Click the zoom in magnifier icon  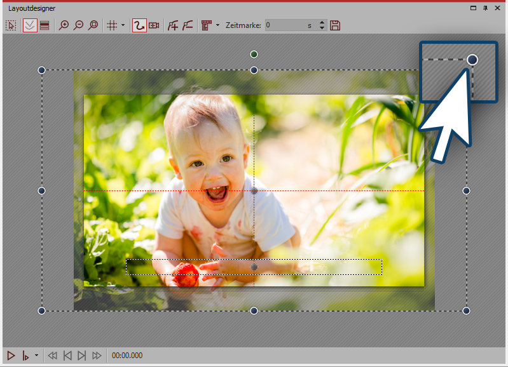tap(64, 25)
